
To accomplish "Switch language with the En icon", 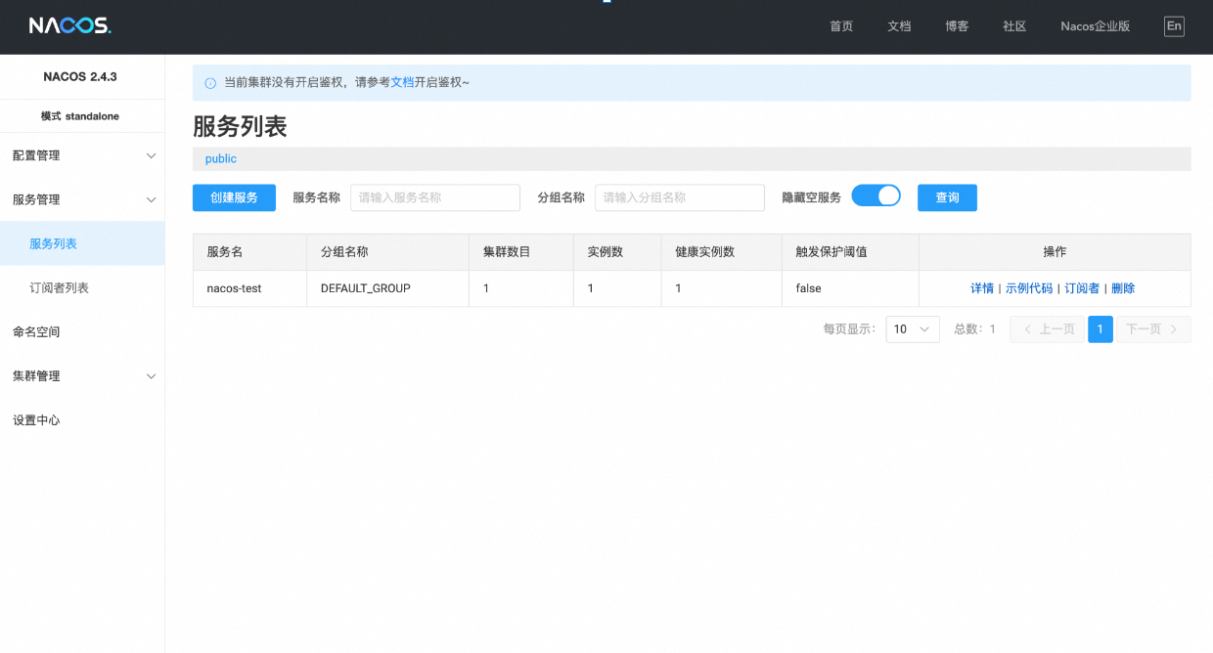I will (1173, 26).
